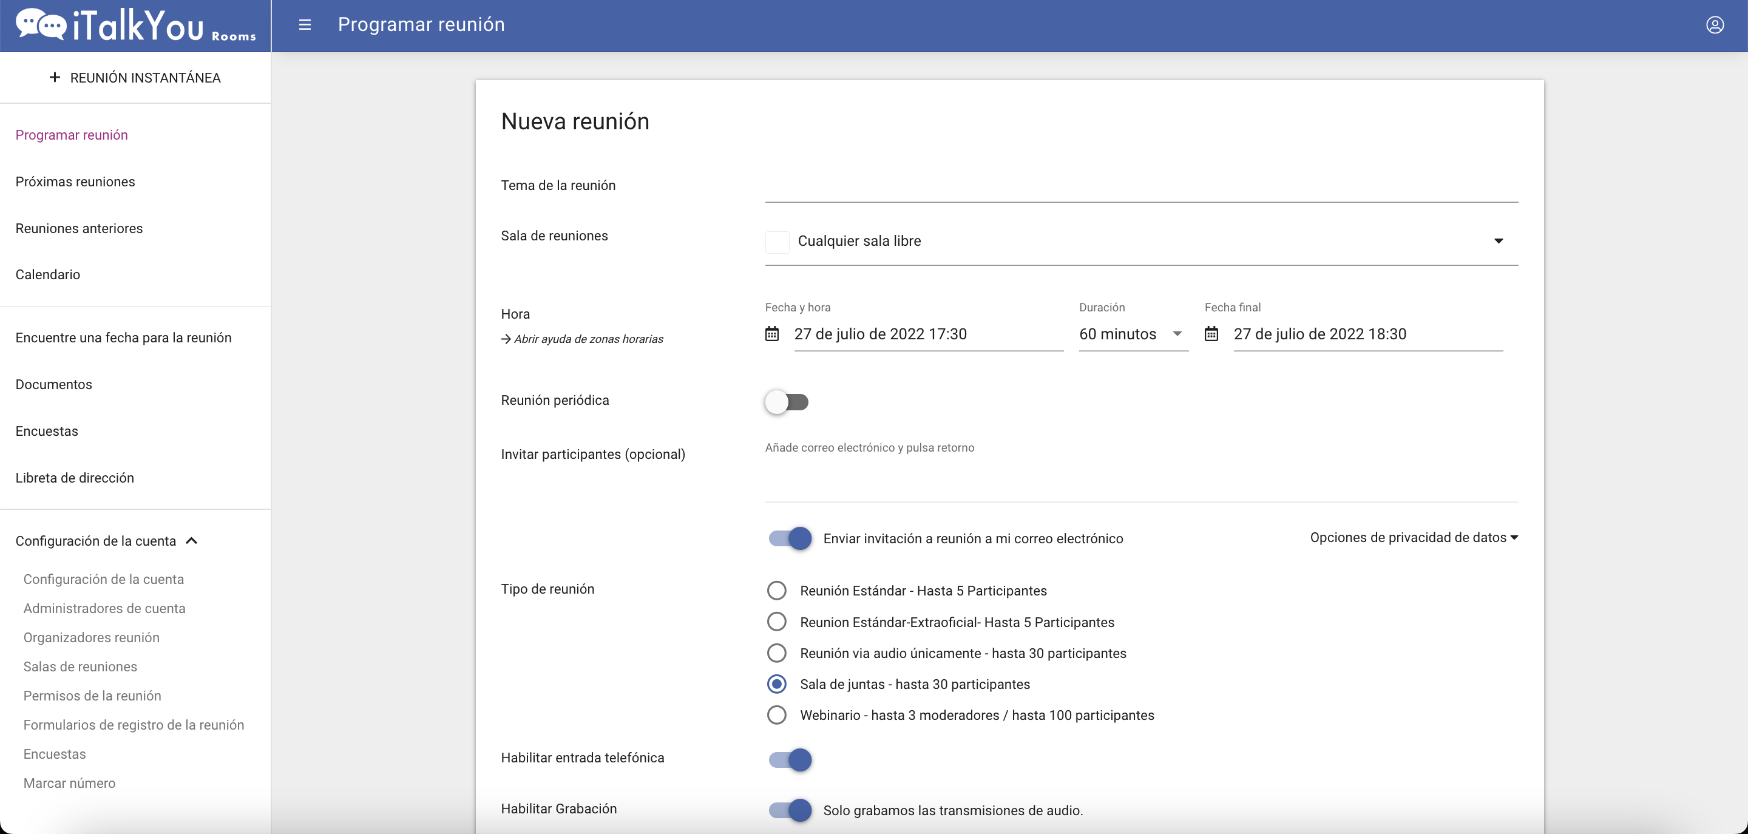Open Reuniones anteriores
The width and height of the screenshot is (1748, 834).
click(x=79, y=229)
